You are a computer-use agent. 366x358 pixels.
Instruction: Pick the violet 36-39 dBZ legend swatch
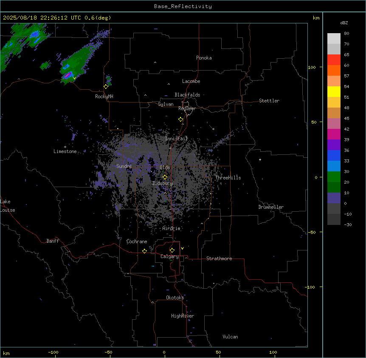point(334,145)
